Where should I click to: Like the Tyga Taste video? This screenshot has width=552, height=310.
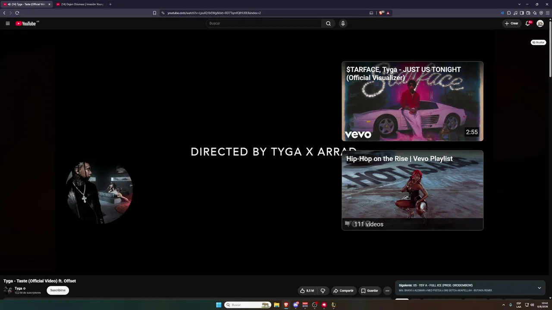pyautogui.click(x=307, y=291)
